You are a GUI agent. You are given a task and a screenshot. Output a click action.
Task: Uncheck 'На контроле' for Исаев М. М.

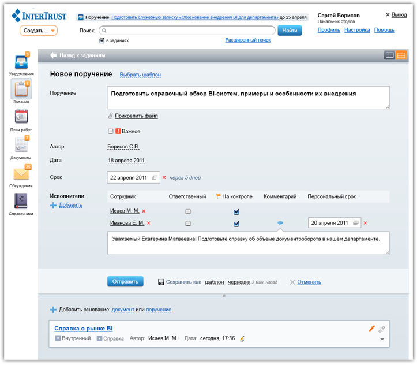coord(236,212)
